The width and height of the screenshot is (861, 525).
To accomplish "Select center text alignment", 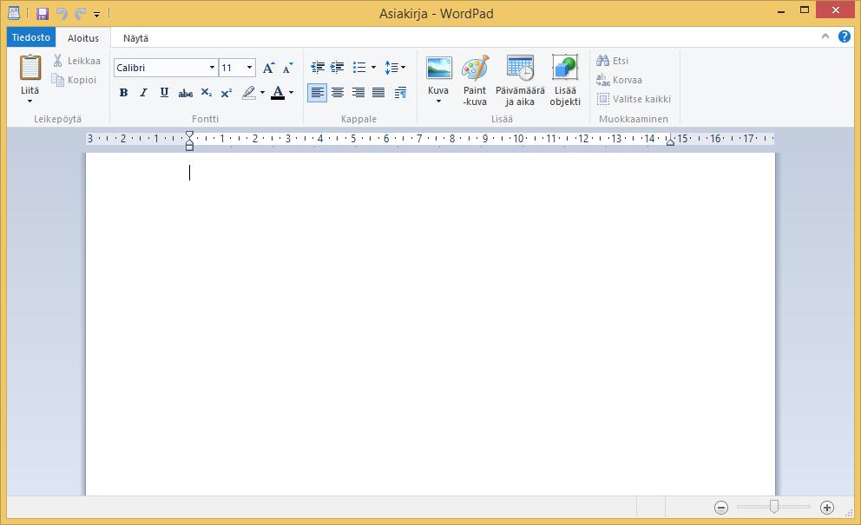I will (337, 93).
